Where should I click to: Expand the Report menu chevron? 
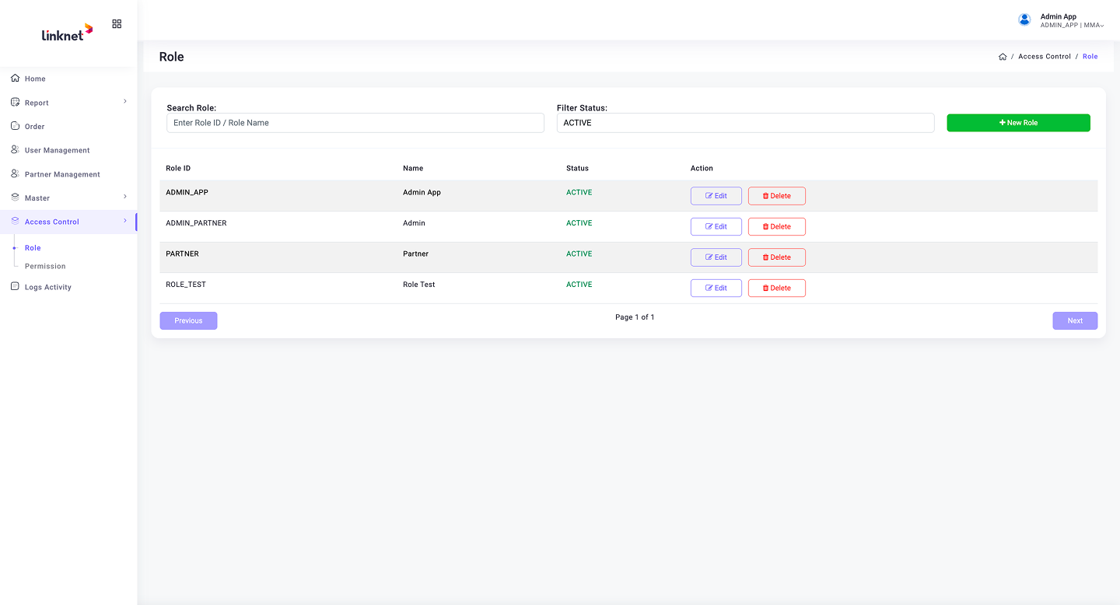[125, 101]
